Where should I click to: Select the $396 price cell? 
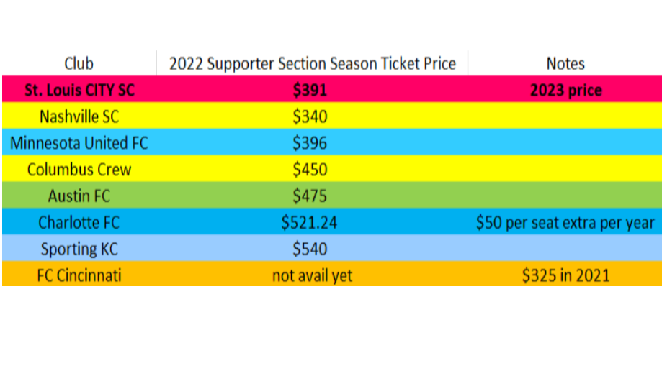click(x=310, y=143)
